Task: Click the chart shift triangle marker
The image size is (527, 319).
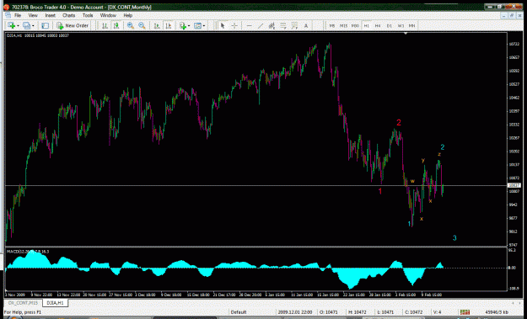Action: point(406,33)
